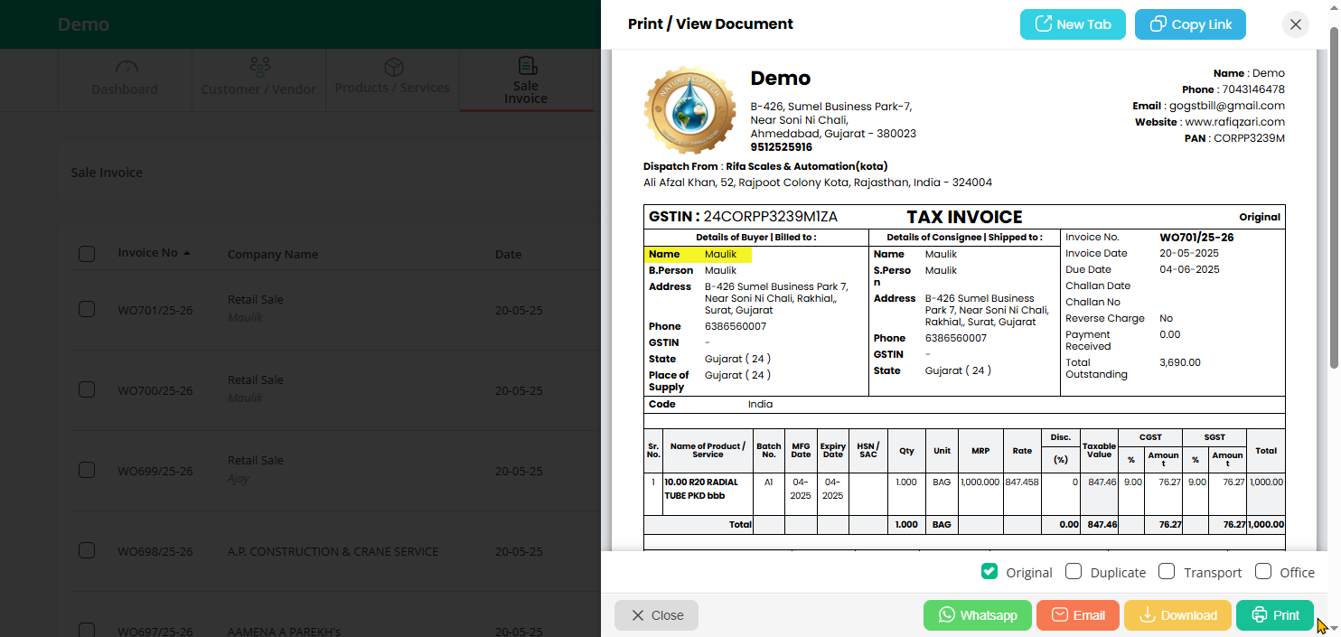Image resolution: width=1341 pixels, height=637 pixels.
Task: Check the Office copy checkbox
Action: (x=1263, y=572)
